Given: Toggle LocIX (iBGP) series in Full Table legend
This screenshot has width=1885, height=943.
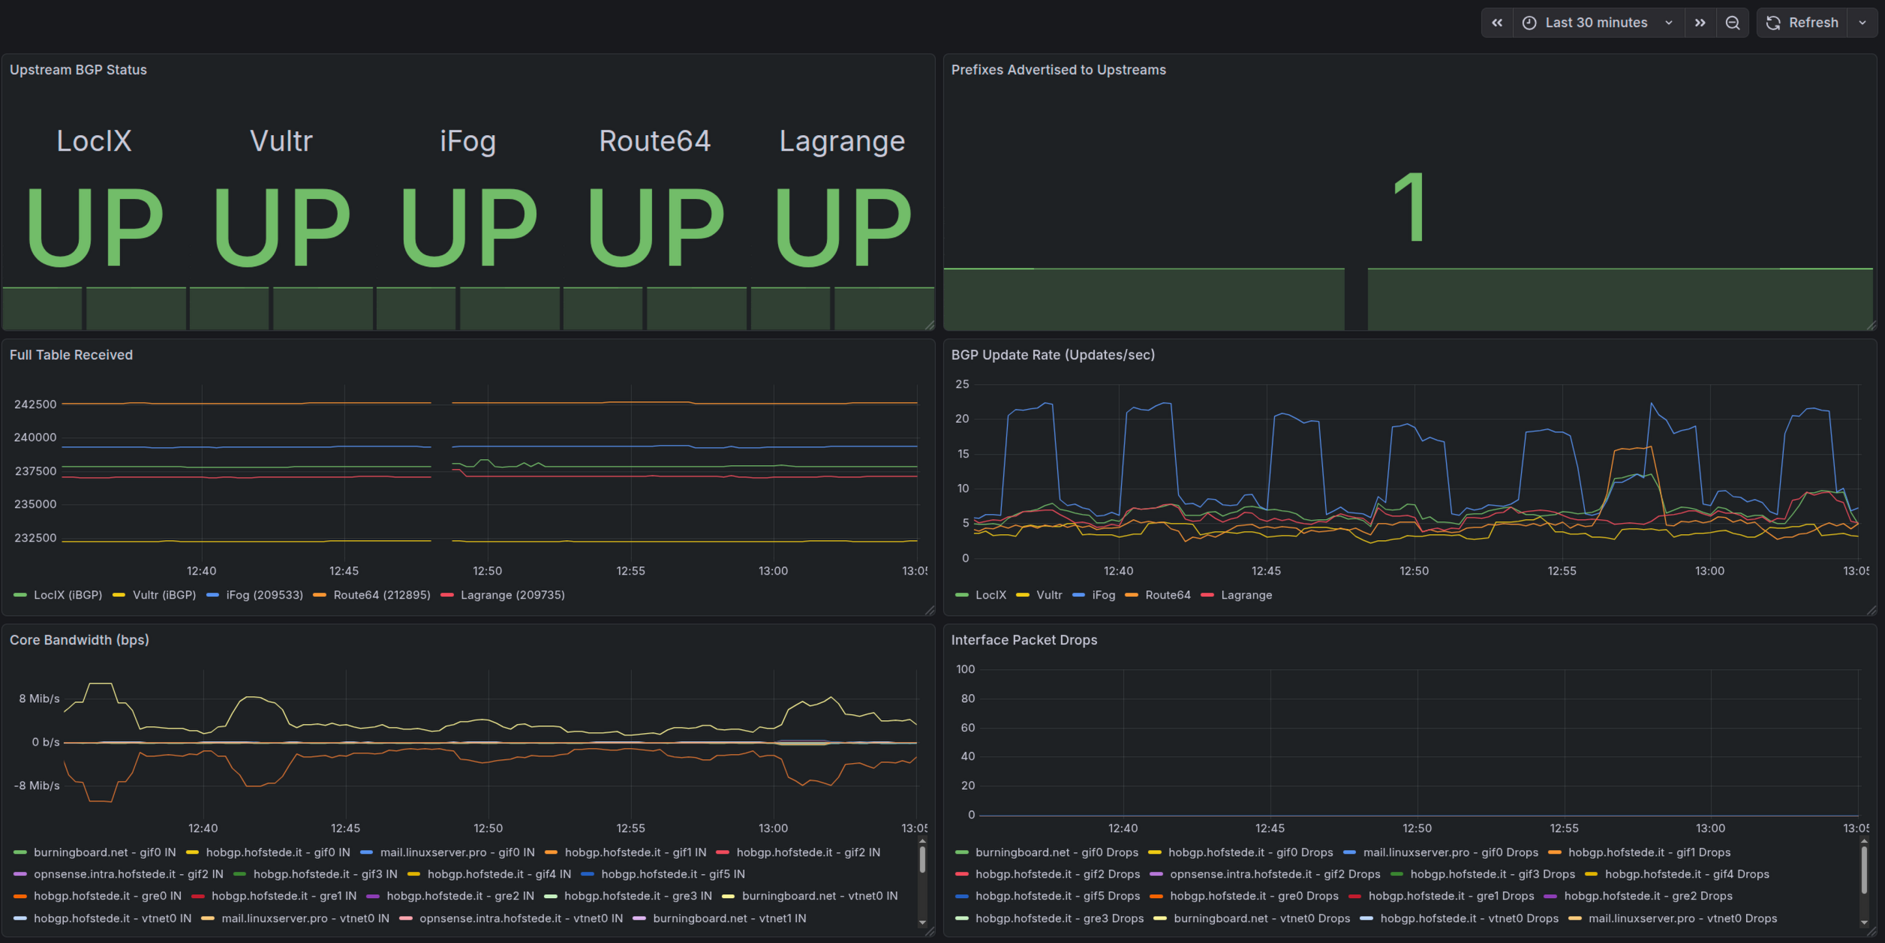Looking at the screenshot, I should tap(68, 595).
